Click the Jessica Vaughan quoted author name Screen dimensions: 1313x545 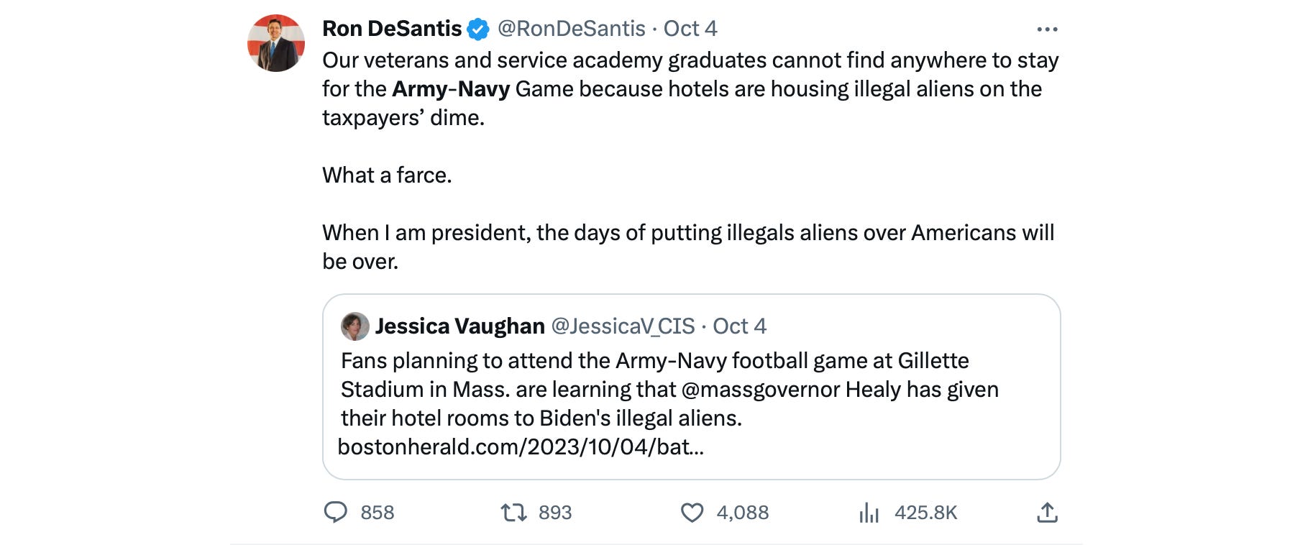tap(459, 326)
